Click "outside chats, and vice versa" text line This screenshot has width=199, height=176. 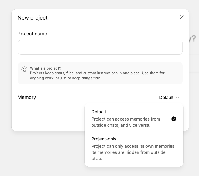[x=121, y=125]
